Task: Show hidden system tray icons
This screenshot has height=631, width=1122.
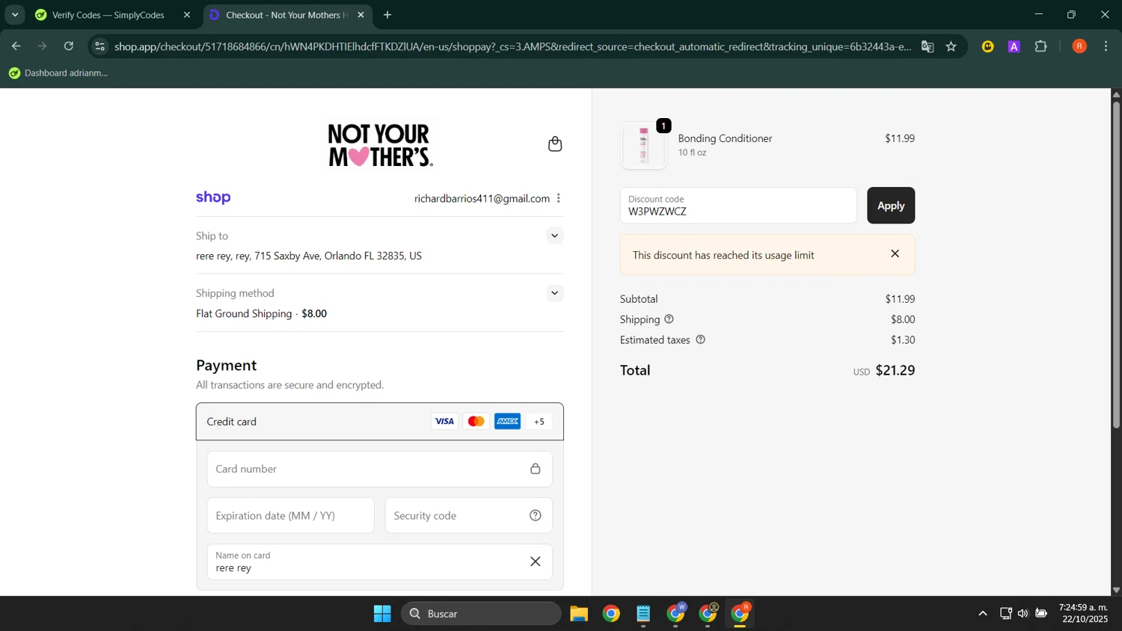Action: (983, 614)
